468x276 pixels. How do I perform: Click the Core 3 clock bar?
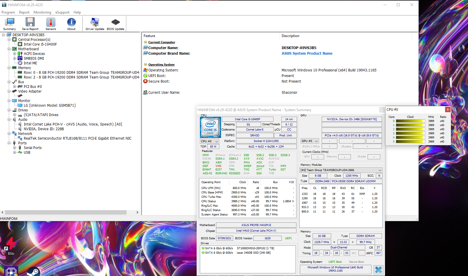pos(411,133)
